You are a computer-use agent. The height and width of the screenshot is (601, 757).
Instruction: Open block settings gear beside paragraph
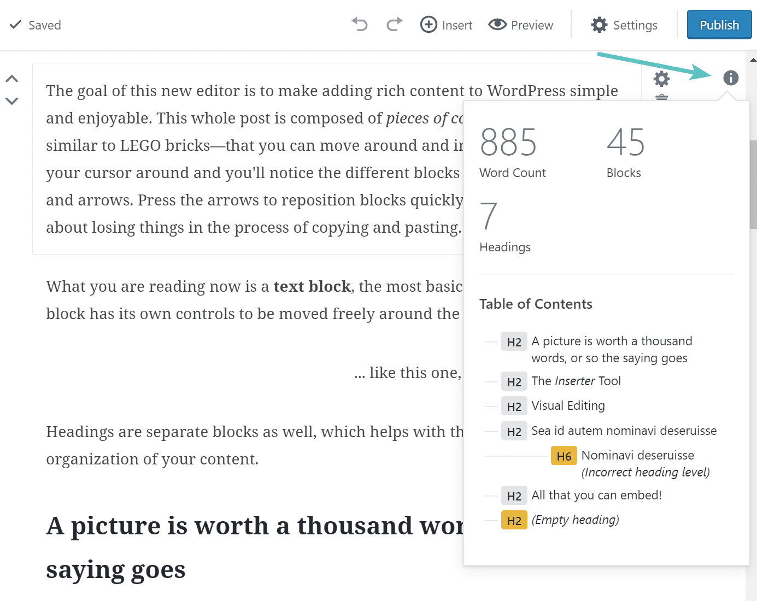(x=661, y=79)
